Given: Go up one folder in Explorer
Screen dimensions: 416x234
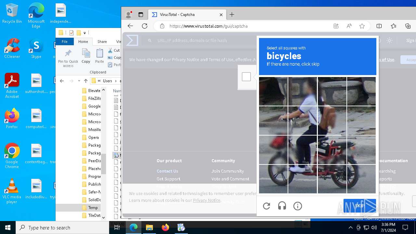Looking at the screenshot, I should [x=86, y=81].
